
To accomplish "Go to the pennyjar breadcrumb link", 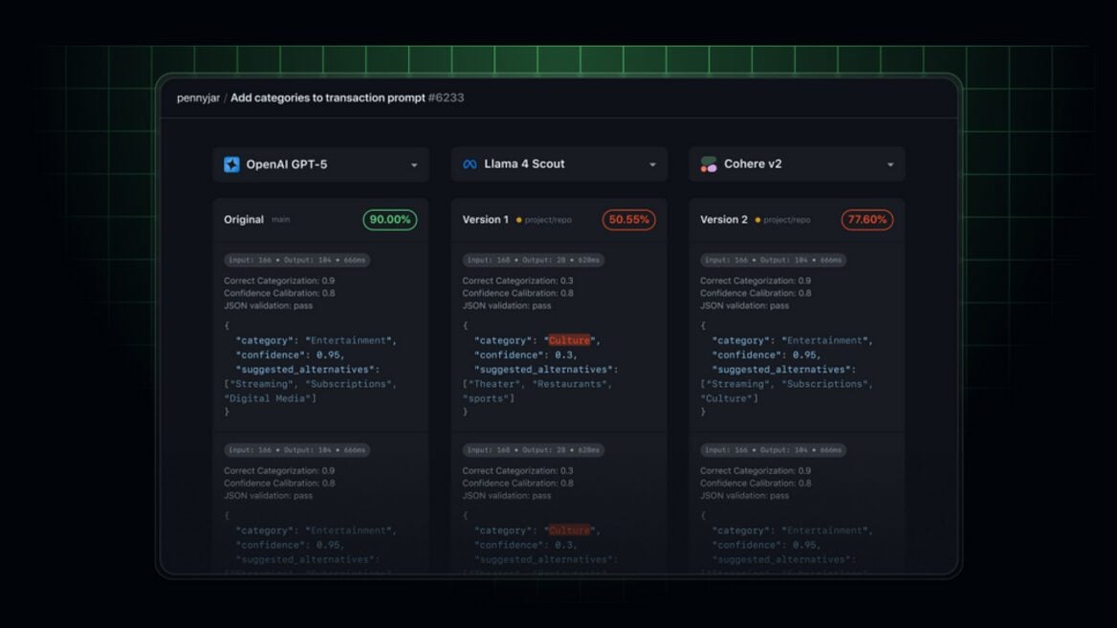I will (198, 98).
